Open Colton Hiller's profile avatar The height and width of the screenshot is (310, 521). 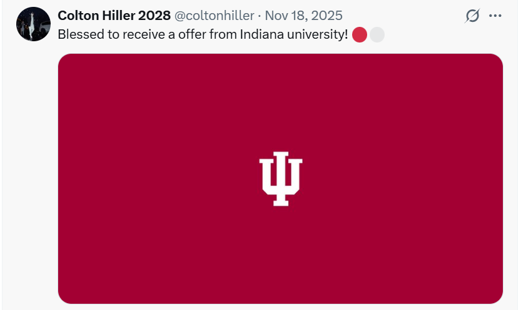(34, 24)
